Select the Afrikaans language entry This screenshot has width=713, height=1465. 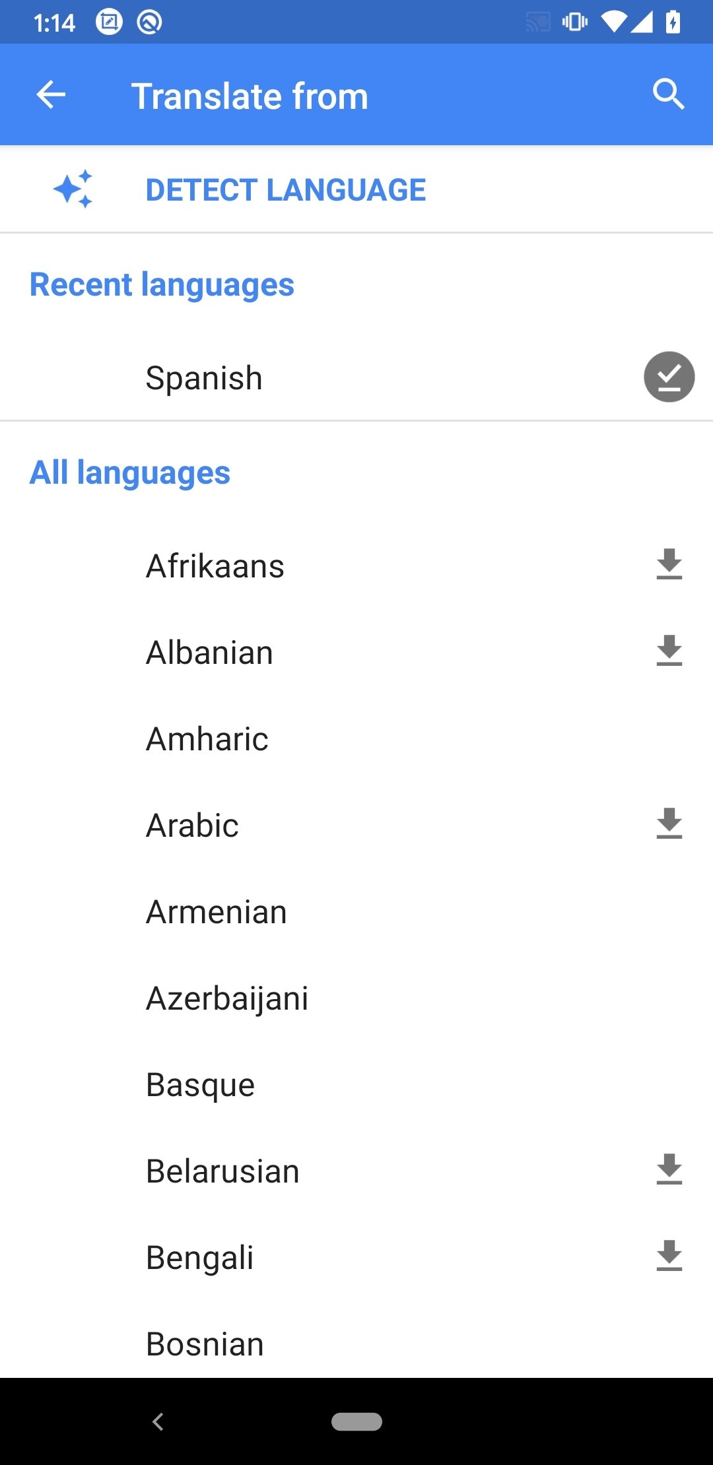215,566
